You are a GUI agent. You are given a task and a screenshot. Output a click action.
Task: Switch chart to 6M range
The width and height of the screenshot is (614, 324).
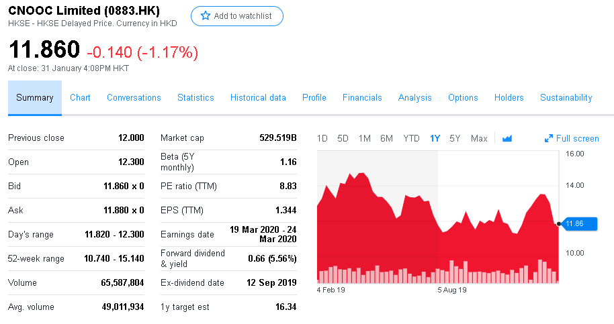point(386,139)
